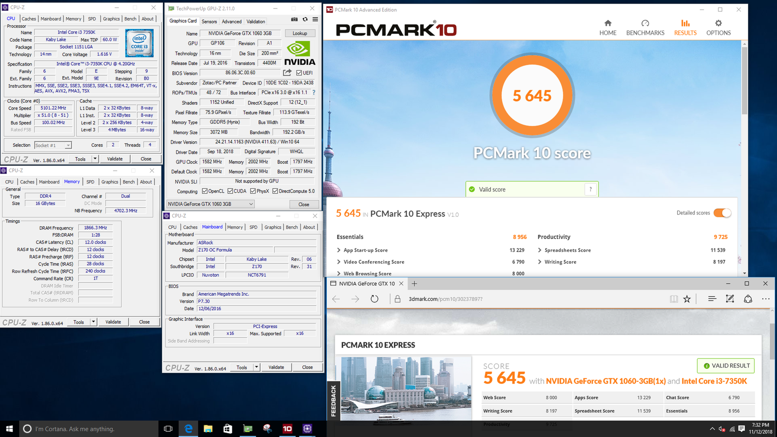The width and height of the screenshot is (777, 437).
Task: Toggle CUDA checkbox in GPU-Z
Action: click(x=230, y=191)
